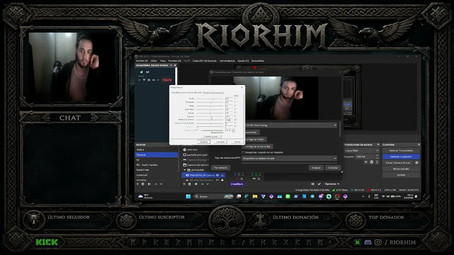Select the pantalla principal source
The height and width of the screenshot is (255, 454).
tap(197, 155)
